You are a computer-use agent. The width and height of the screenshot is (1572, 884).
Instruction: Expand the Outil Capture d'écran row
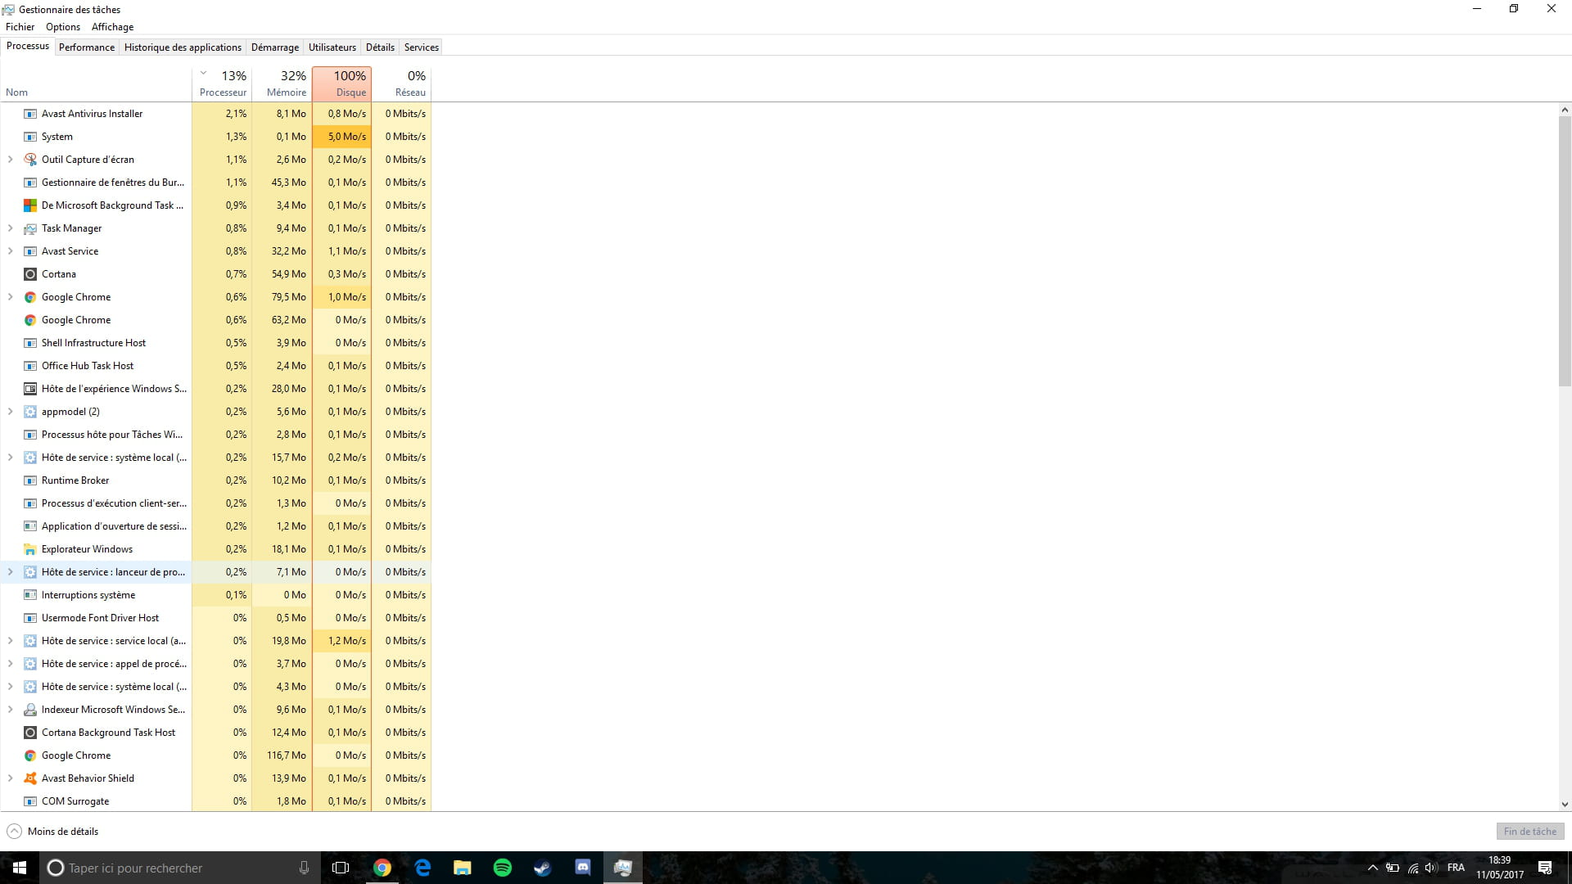(x=11, y=160)
